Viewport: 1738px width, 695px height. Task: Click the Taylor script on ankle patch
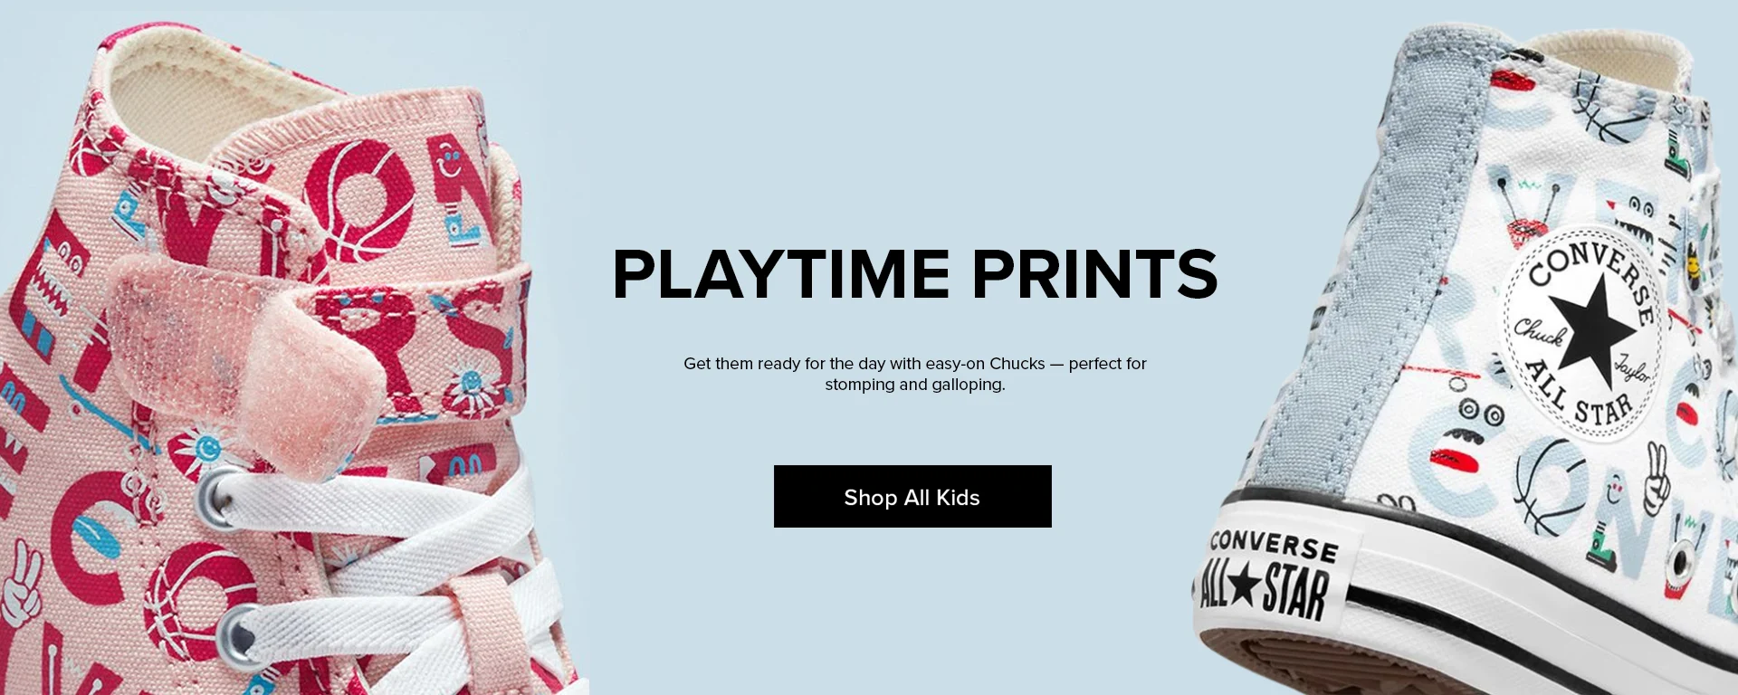(1634, 366)
